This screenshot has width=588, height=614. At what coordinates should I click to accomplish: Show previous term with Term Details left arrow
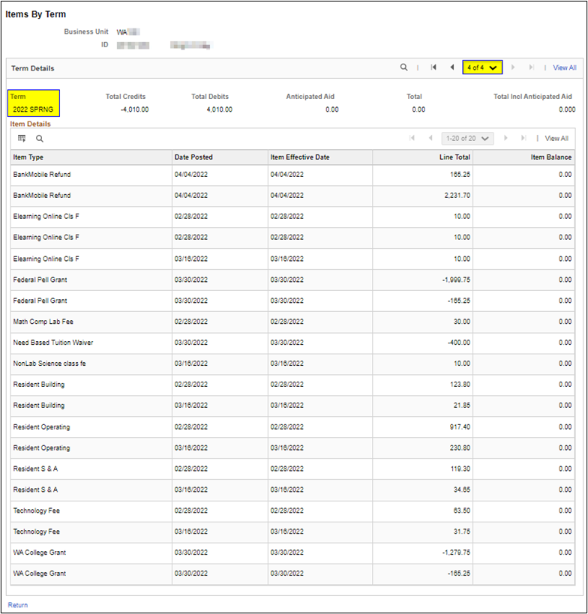coord(451,67)
